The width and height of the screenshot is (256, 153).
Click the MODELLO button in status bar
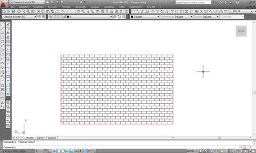pos(192,151)
